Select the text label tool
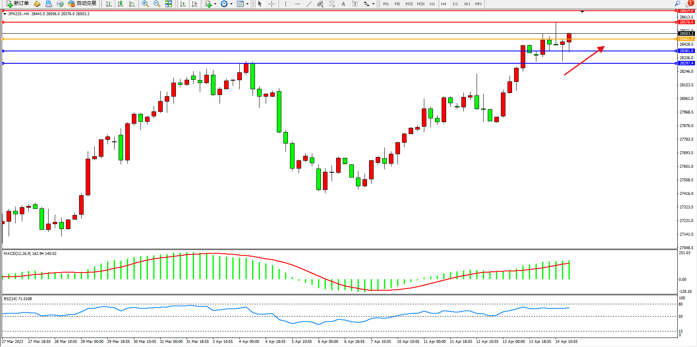Viewport: 697px width, 347px height. tap(343, 4)
